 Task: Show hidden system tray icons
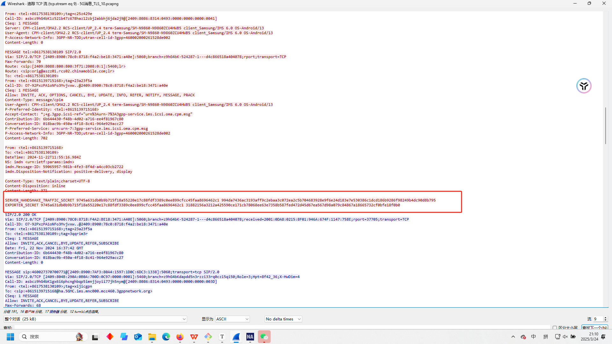click(x=513, y=337)
